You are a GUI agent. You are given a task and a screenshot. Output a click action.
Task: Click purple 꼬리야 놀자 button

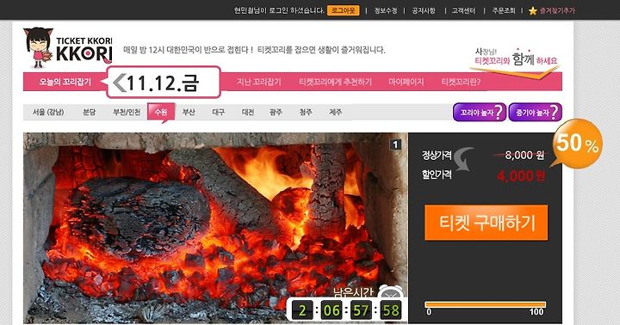click(x=480, y=112)
